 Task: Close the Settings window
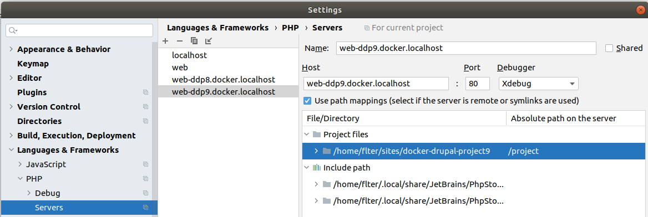tap(641, 10)
